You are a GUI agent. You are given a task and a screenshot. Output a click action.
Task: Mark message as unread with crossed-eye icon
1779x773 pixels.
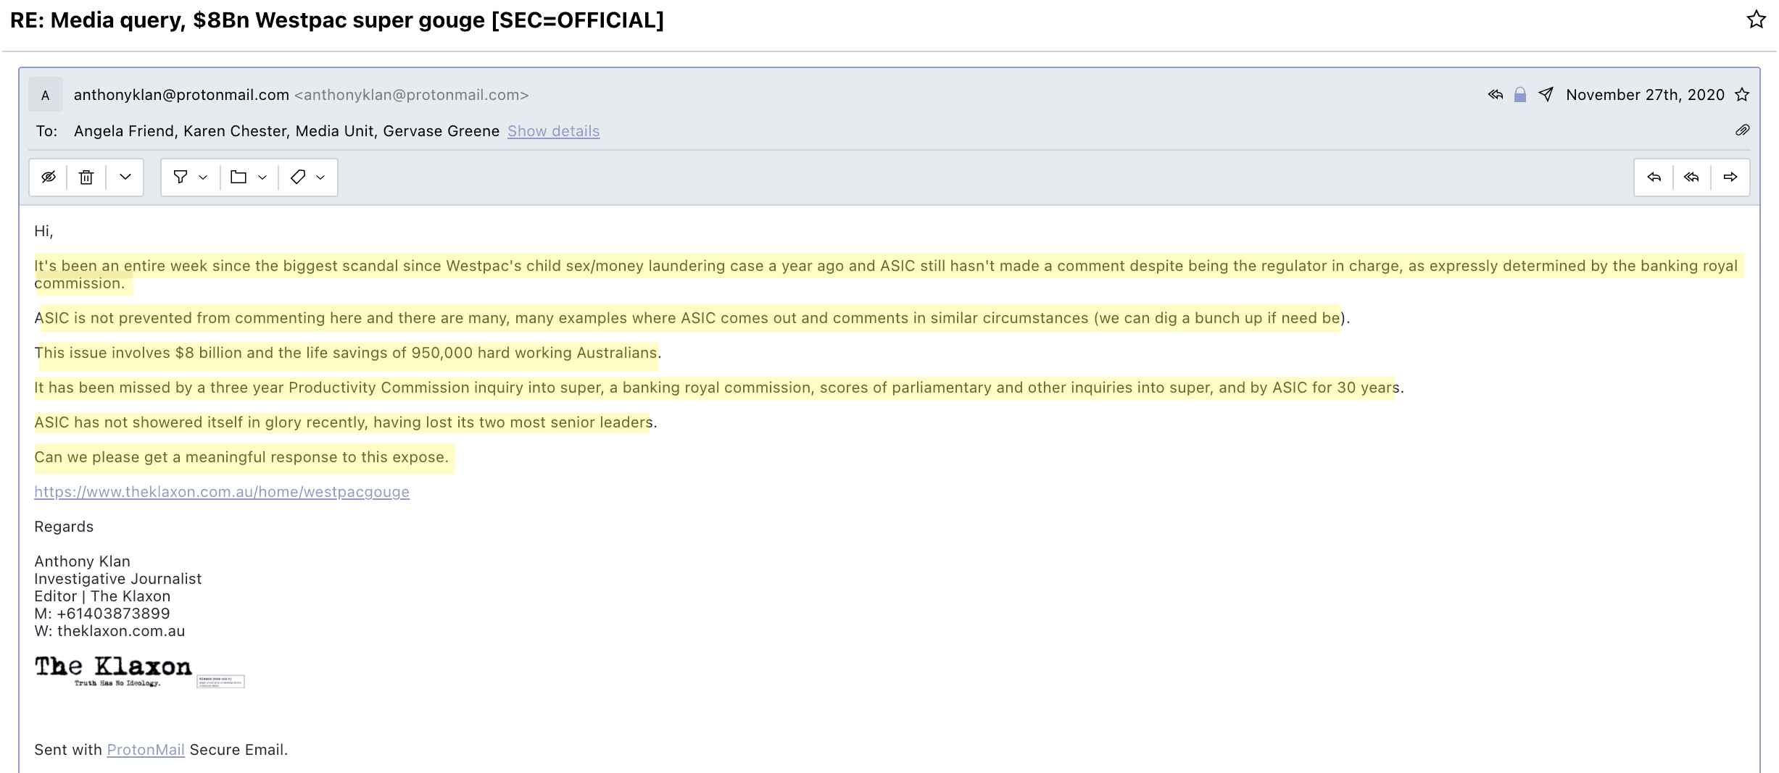pos(49,177)
